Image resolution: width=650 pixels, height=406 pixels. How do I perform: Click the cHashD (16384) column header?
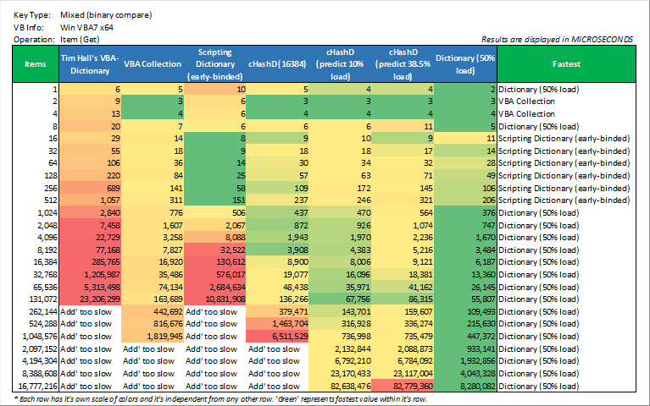click(x=277, y=63)
